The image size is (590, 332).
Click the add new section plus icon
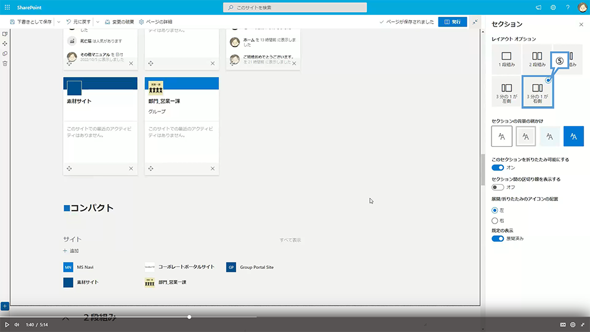pyautogui.click(x=4, y=306)
